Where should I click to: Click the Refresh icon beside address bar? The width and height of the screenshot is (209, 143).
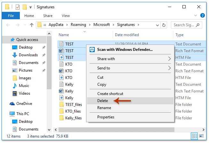point(164,25)
